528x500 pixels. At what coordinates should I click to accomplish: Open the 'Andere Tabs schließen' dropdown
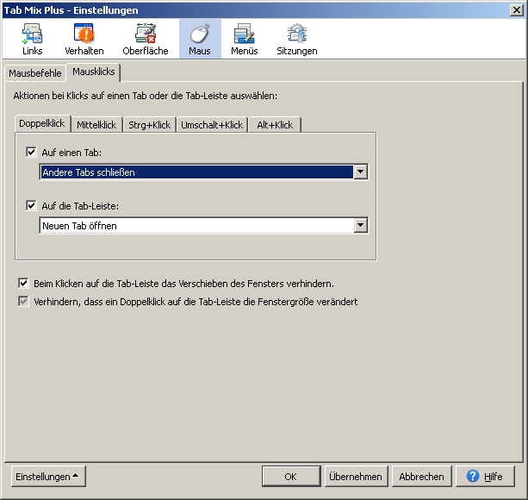pyautogui.click(x=204, y=172)
